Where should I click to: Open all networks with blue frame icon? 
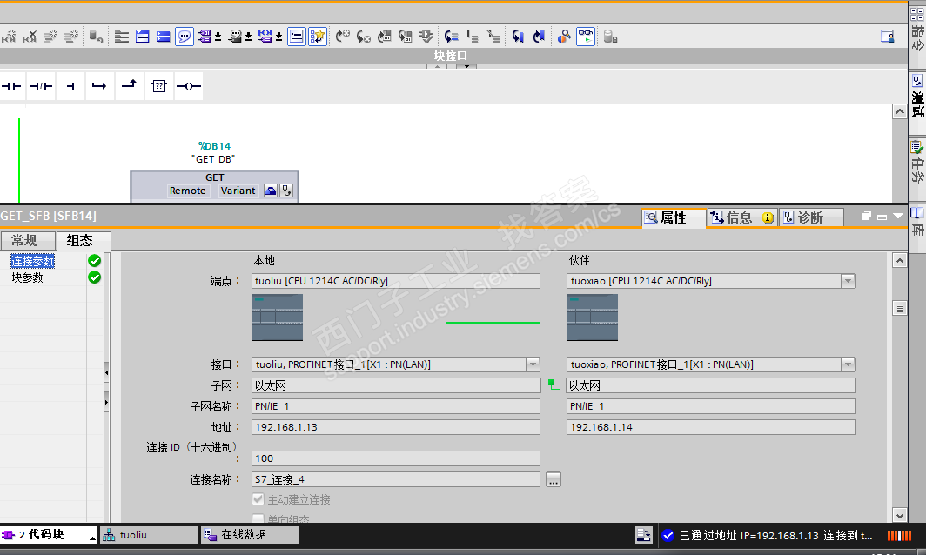[143, 37]
